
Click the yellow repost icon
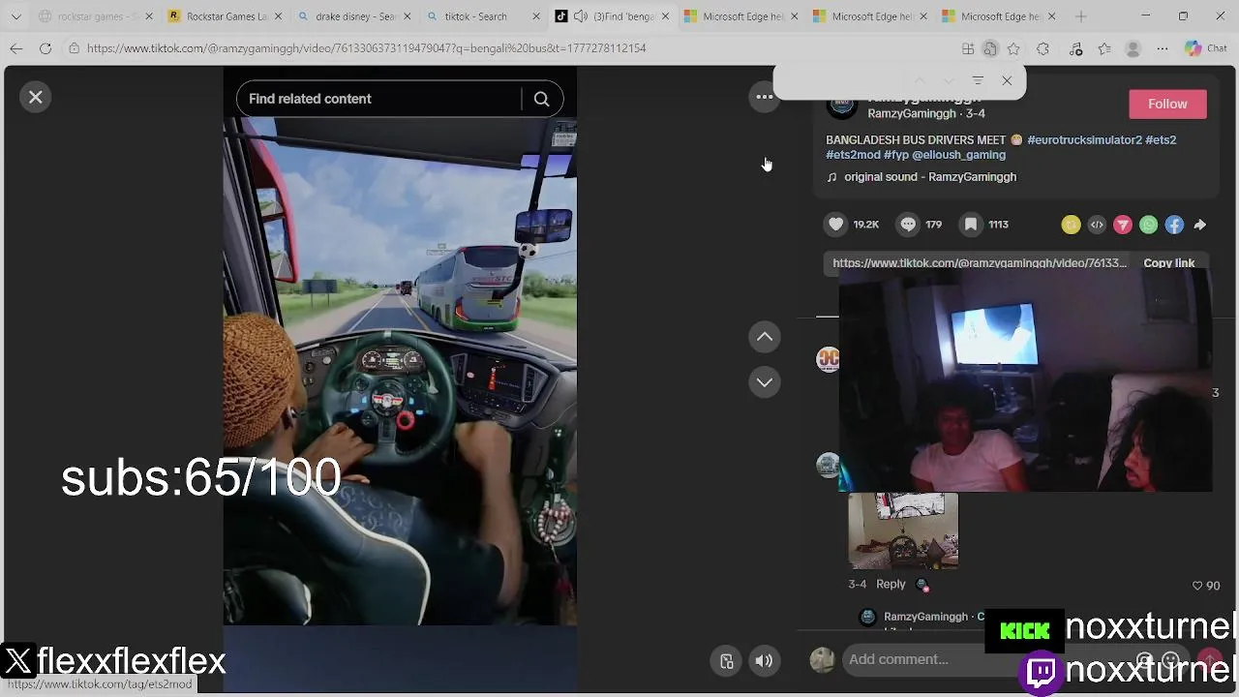[1071, 225]
